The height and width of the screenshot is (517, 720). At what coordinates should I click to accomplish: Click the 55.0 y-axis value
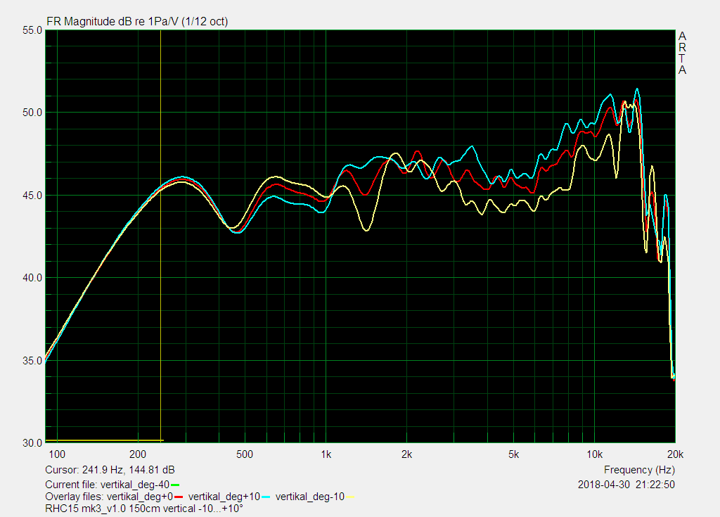coord(32,30)
